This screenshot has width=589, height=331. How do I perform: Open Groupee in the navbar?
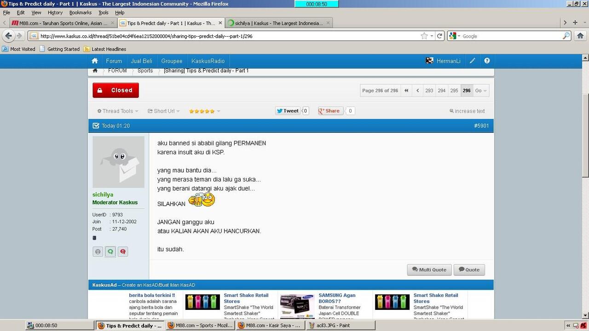172,61
